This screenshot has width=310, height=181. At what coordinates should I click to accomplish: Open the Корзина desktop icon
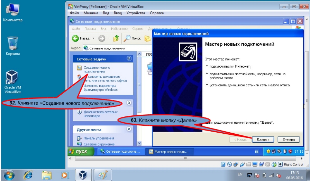click(x=13, y=46)
